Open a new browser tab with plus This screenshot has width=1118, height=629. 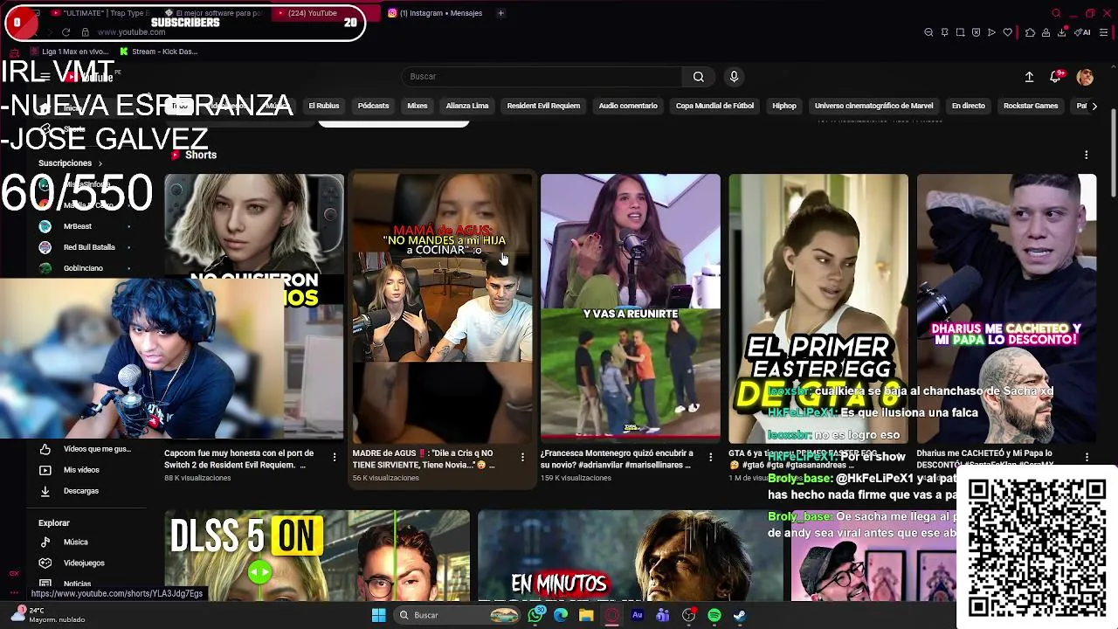coord(500,13)
